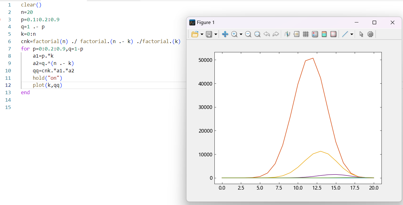Click the peak of the orange-red curve
Image resolution: width=403 pixels, height=205 pixels.
(313, 58)
